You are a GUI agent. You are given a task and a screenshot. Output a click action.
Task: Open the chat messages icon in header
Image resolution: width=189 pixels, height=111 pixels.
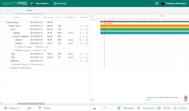(x=157, y=3)
